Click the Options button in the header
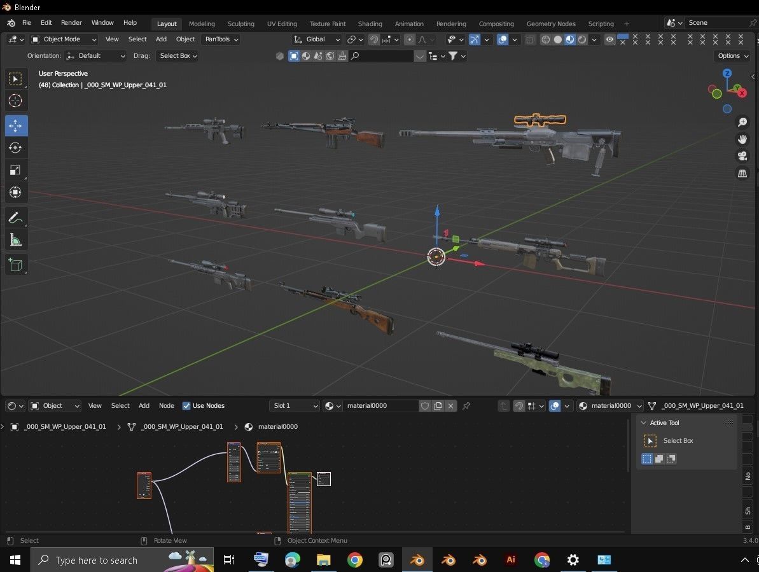 click(731, 55)
